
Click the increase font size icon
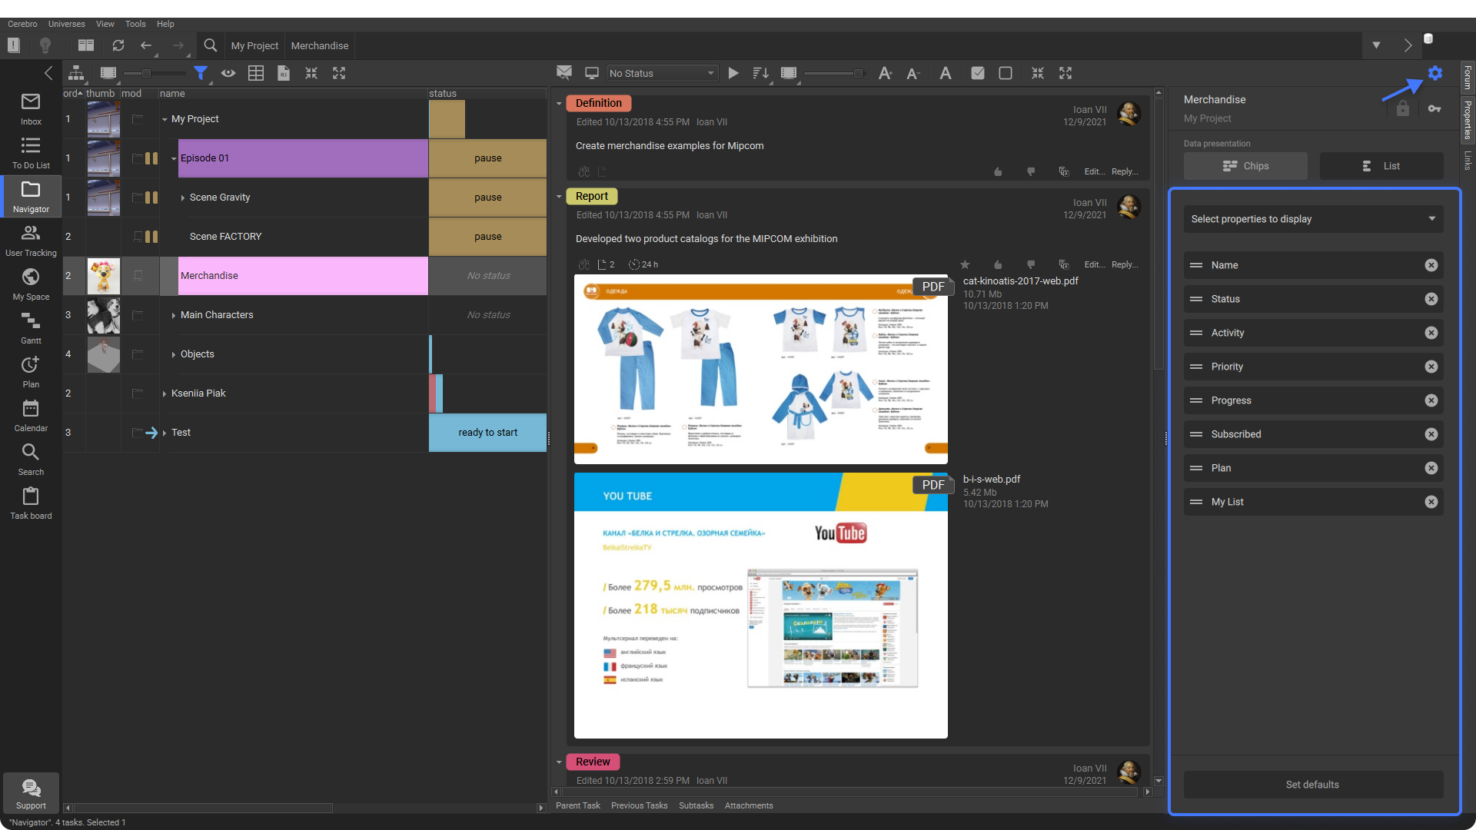point(886,73)
